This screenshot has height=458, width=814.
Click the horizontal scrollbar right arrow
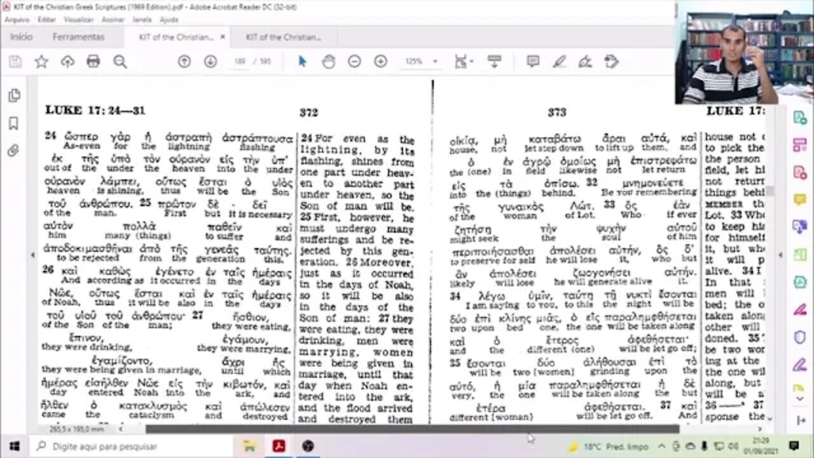(760, 429)
